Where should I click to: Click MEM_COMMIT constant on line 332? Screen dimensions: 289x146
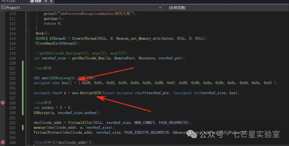coord(145,123)
